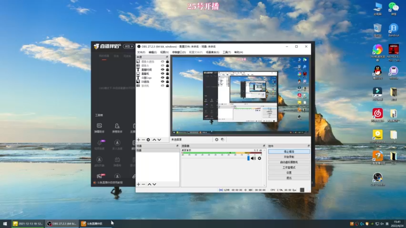Remove selected source with minus icon
The width and height of the screenshot is (406, 228).
tap(143, 140)
